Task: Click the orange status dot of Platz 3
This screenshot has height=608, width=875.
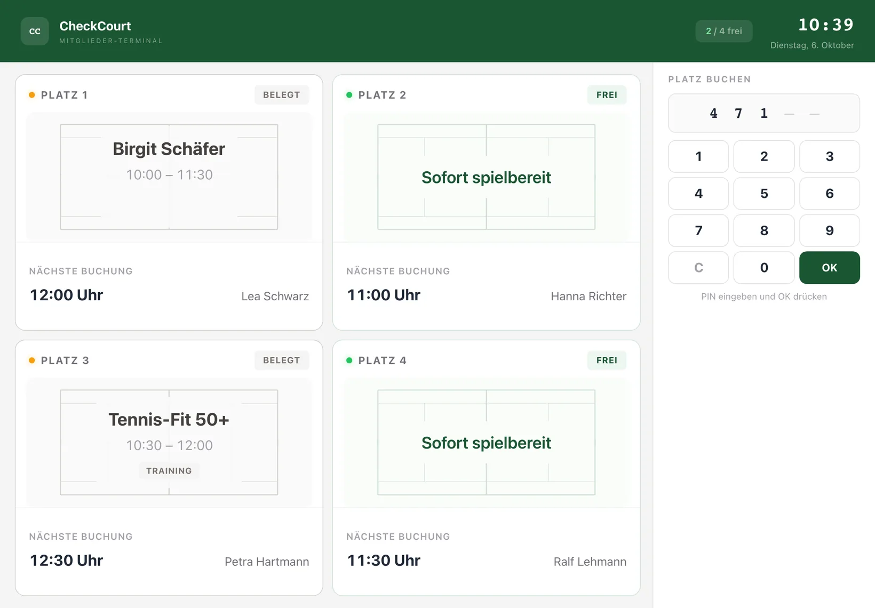Action: point(32,361)
